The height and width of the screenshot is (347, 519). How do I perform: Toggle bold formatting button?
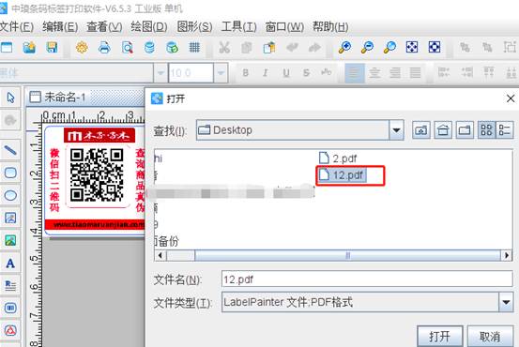point(245,73)
